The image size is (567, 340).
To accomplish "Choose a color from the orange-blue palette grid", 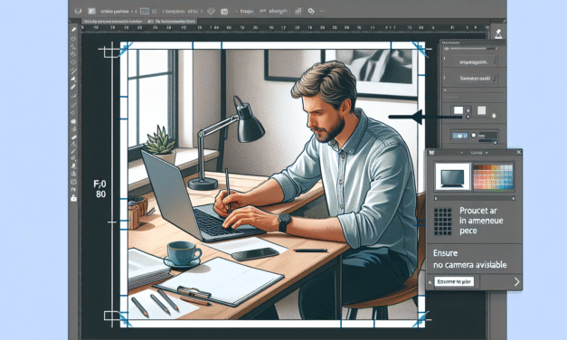I will pyautogui.click(x=493, y=177).
